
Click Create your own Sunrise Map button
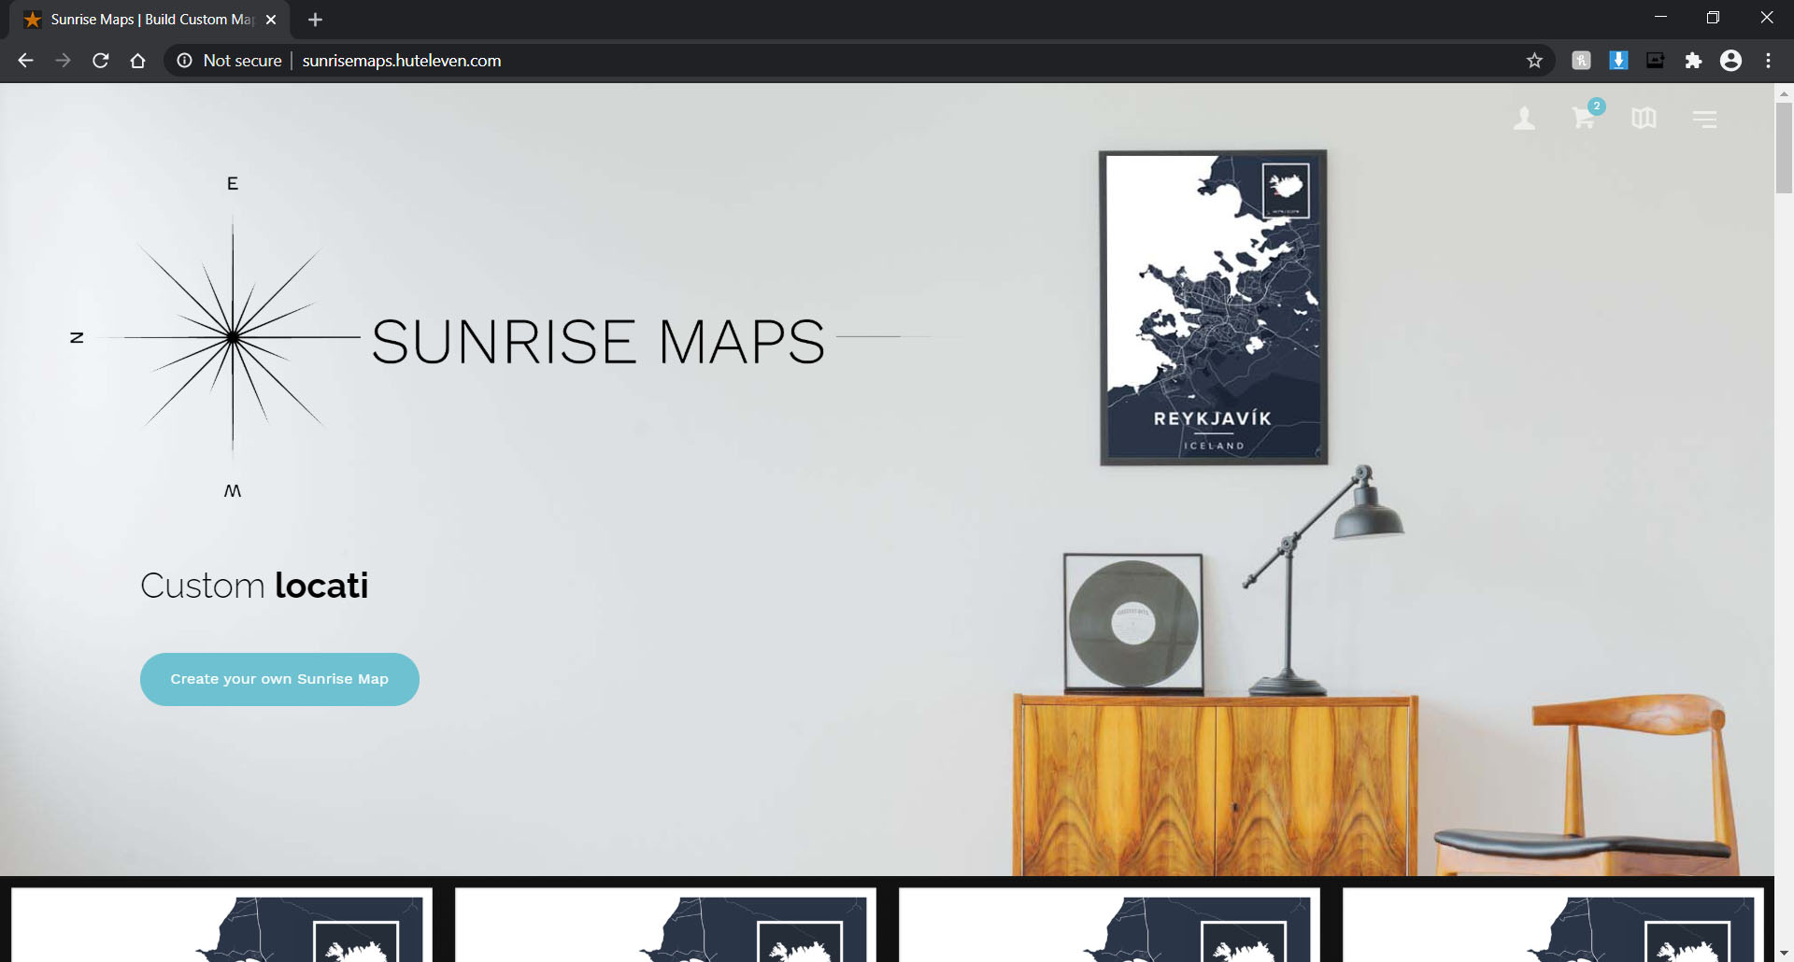[x=279, y=679]
